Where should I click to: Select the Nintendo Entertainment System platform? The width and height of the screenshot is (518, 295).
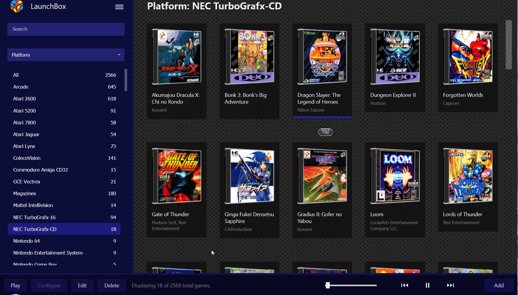coord(64,253)
